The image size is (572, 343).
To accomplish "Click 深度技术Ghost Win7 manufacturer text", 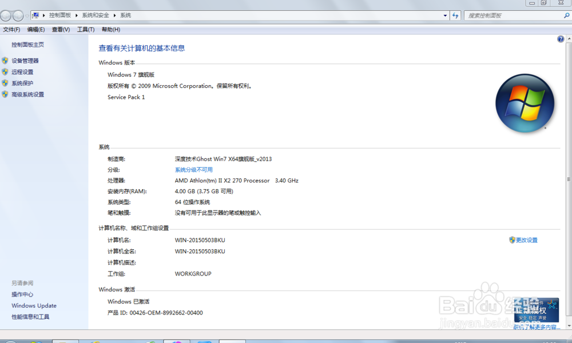I will click(x=223, y=159).
